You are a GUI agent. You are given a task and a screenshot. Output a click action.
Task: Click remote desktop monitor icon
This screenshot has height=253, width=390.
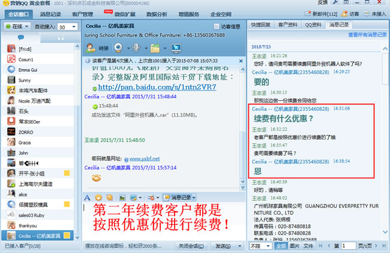[x=176, y=48]
